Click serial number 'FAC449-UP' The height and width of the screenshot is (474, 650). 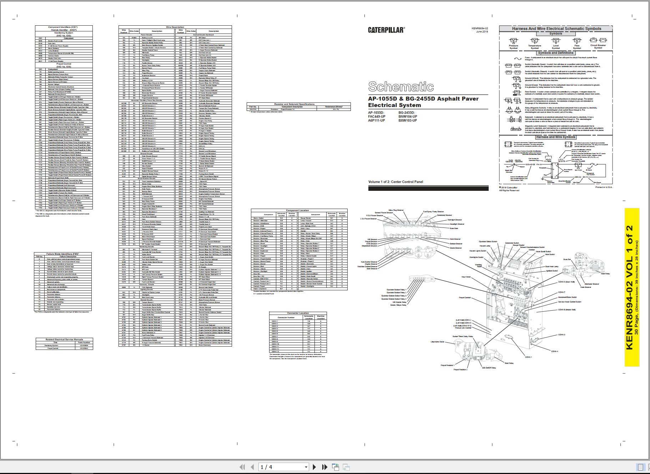coord(377,117)
